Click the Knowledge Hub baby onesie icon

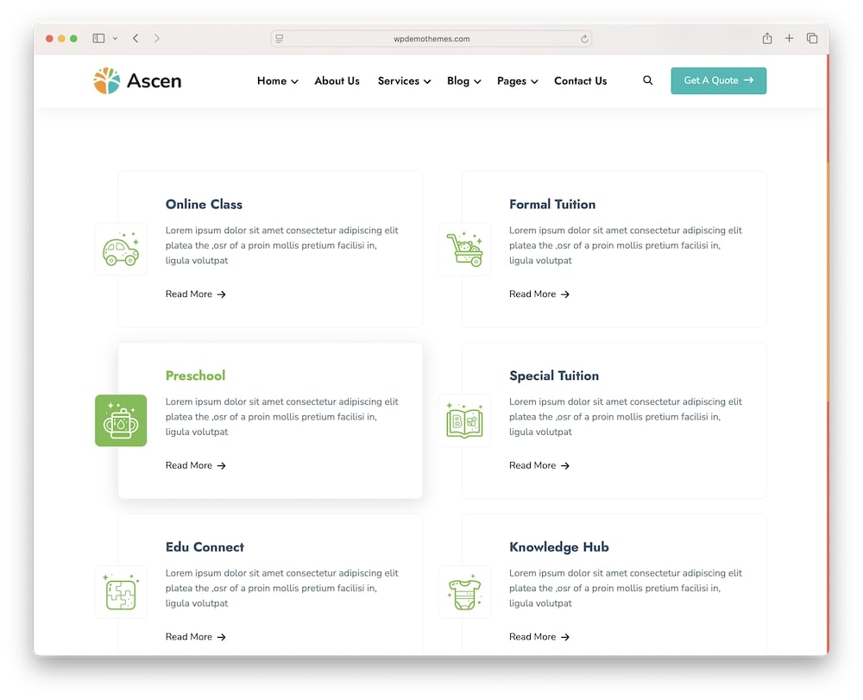click(464, 592)
